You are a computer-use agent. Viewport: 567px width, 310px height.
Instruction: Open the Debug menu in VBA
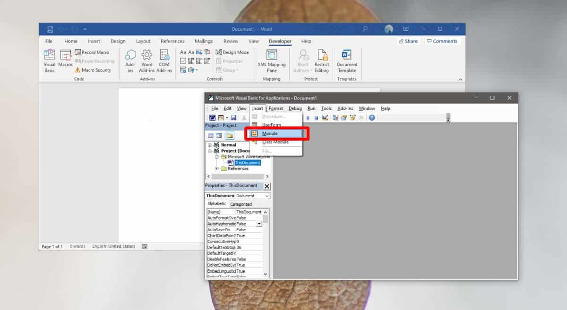coord(295,108)
